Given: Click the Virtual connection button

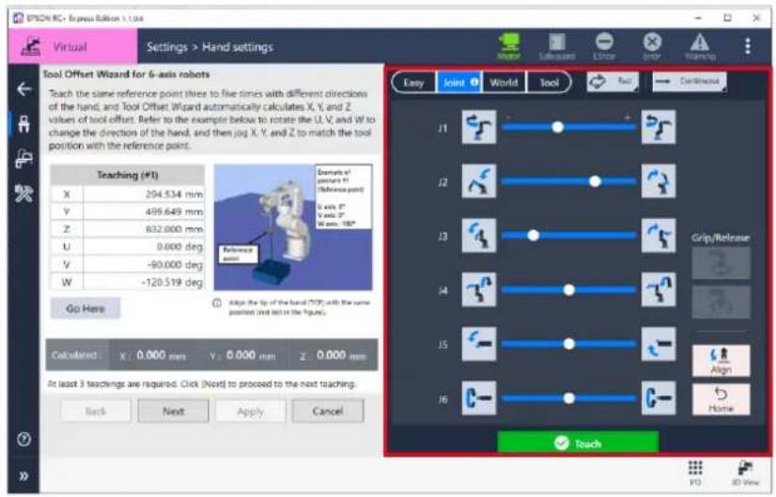Looking at the screenshot, I should coord(72,46).
